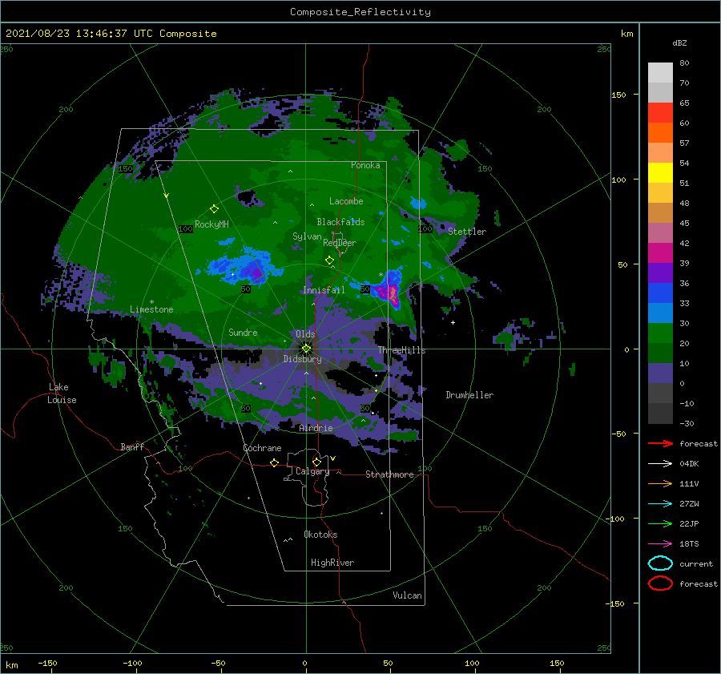Click the Limestone label
721x674 pixels.
pyautogui.click(x=151, y=309)
